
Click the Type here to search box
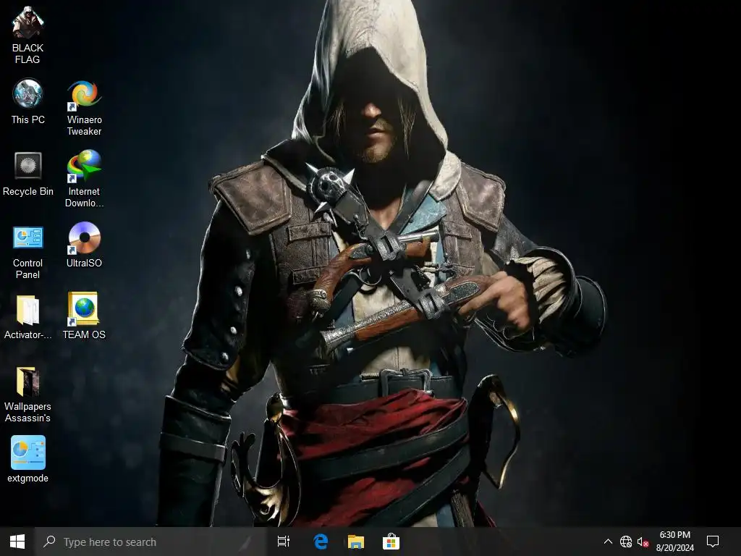click(151, 542)
